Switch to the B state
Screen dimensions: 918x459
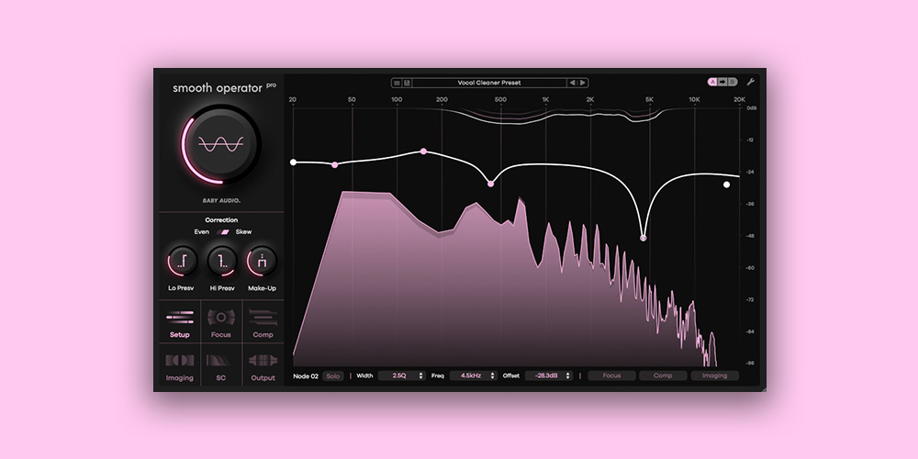732,82
